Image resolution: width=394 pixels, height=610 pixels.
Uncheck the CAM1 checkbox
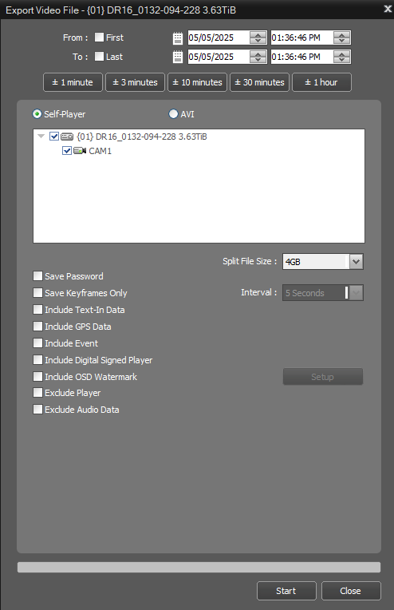pos(67,151)
